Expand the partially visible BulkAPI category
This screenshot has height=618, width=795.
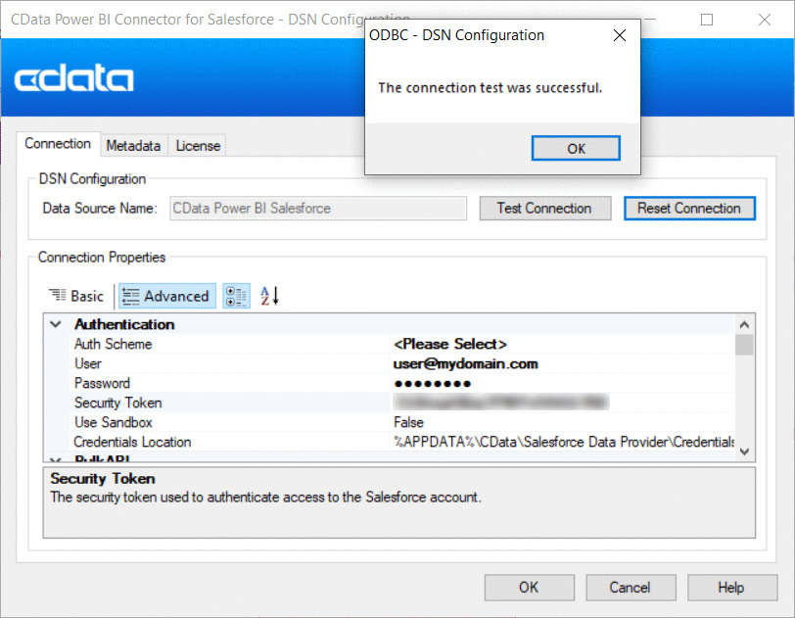pos(56,458)
